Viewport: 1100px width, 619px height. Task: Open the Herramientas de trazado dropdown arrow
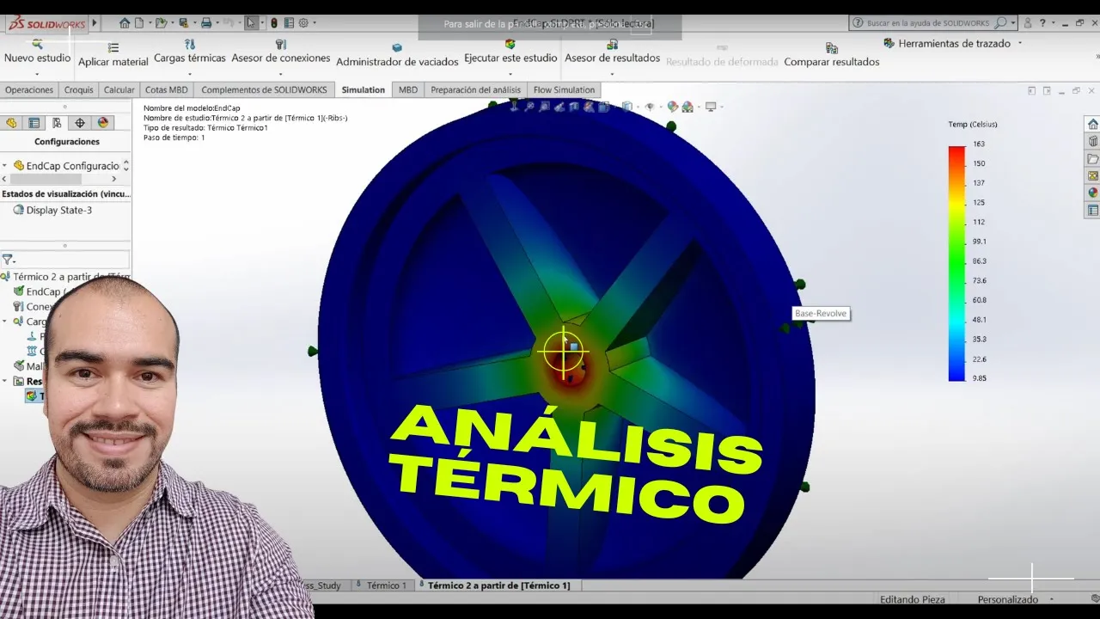[x=1020, y=43]
